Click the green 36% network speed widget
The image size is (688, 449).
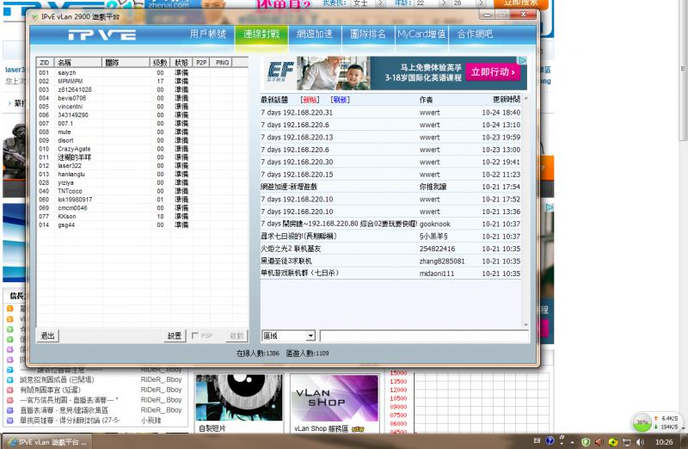click(642, 422)
